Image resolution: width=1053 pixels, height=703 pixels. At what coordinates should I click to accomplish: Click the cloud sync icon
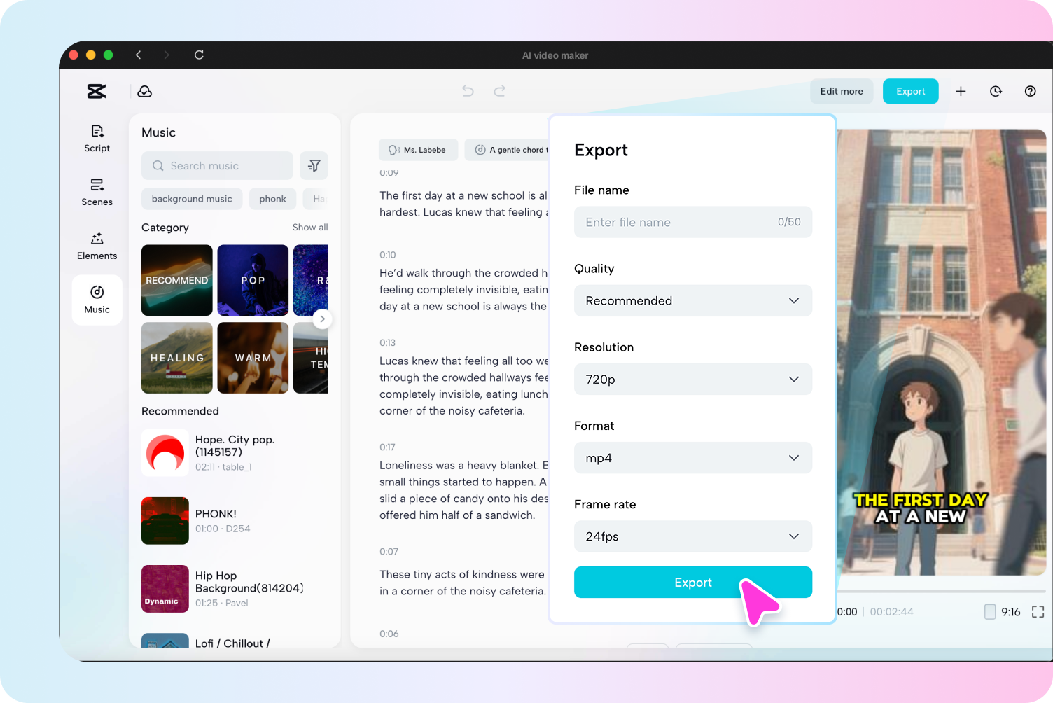[144, 91]
